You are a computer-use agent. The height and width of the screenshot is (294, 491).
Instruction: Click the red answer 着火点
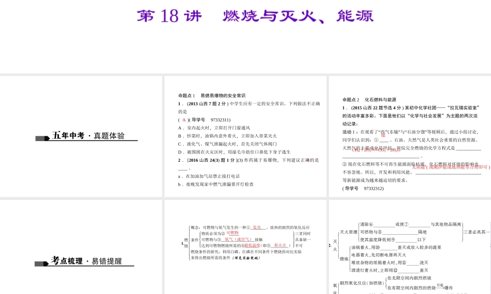click(x=280, y=245)
